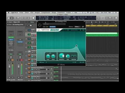The height and width of the screenshot is (93, 125).
Task: Expand the Piste disclosure triangle in the inspector
Action: [8, 25]
